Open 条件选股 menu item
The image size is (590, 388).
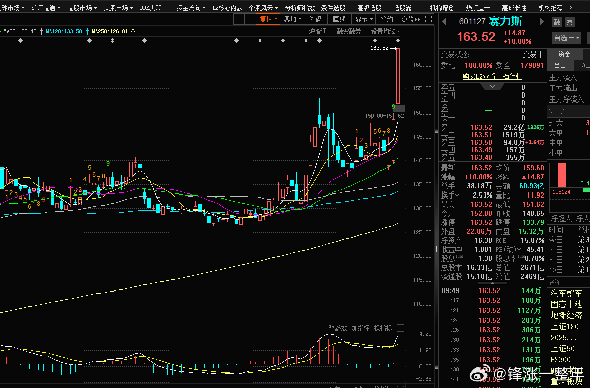[x=333, y=8]
